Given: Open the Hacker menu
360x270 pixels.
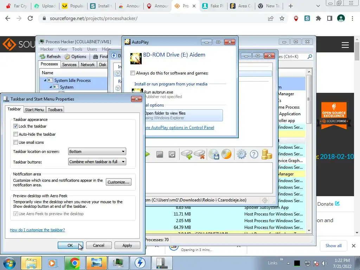Looking at the screenshot, I should click(x=47, y=49).
